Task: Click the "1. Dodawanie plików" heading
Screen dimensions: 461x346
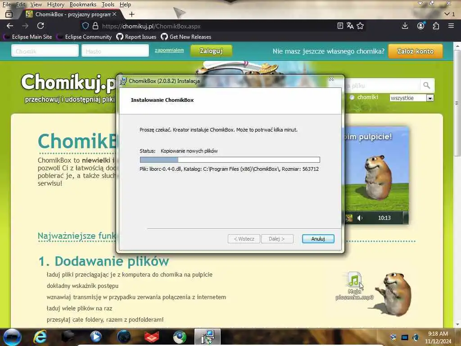Action: pyautogui.click(x=104, y=261)
